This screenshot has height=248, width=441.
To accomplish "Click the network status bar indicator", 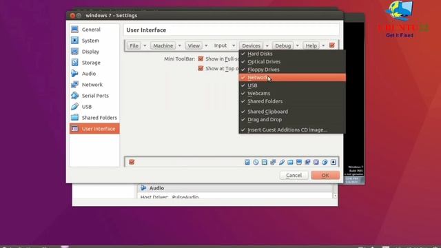I will pos(273,162).
